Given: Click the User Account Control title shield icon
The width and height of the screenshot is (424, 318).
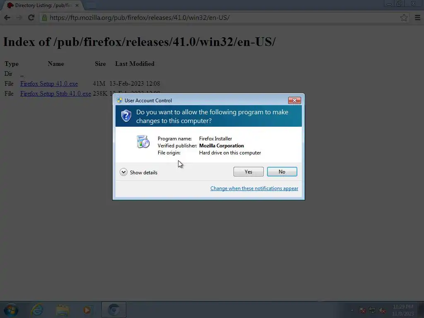Looking at the screenshot, I should pyautogui.click(x=120, y=100).
